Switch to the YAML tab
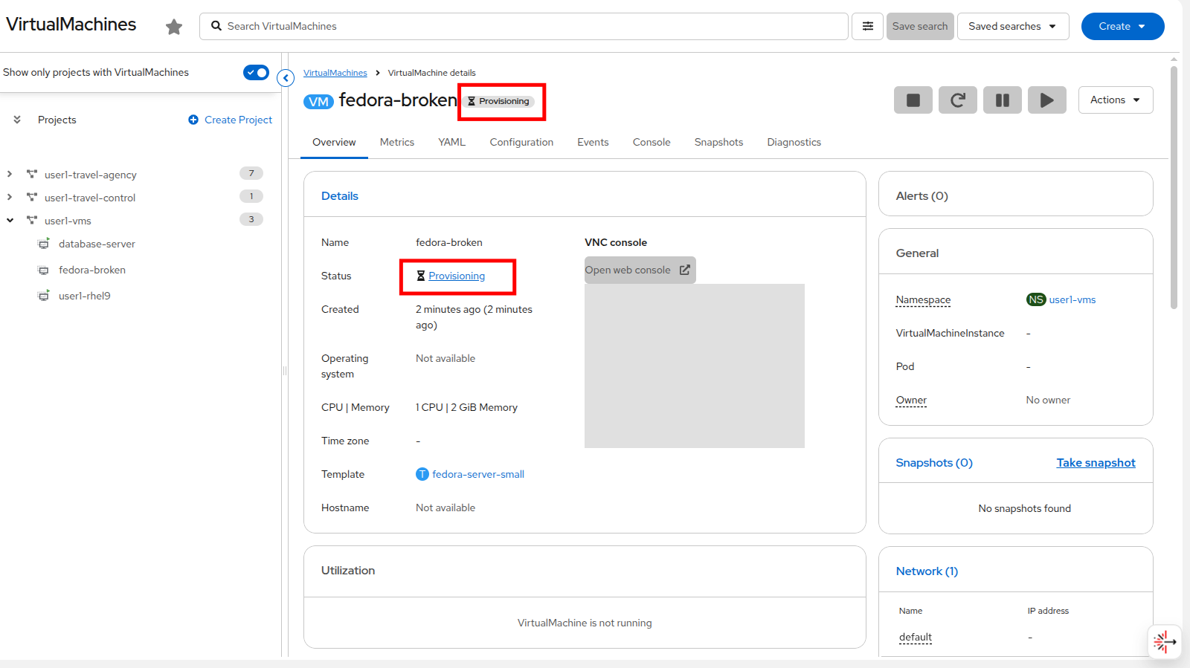 coord(451,142)
